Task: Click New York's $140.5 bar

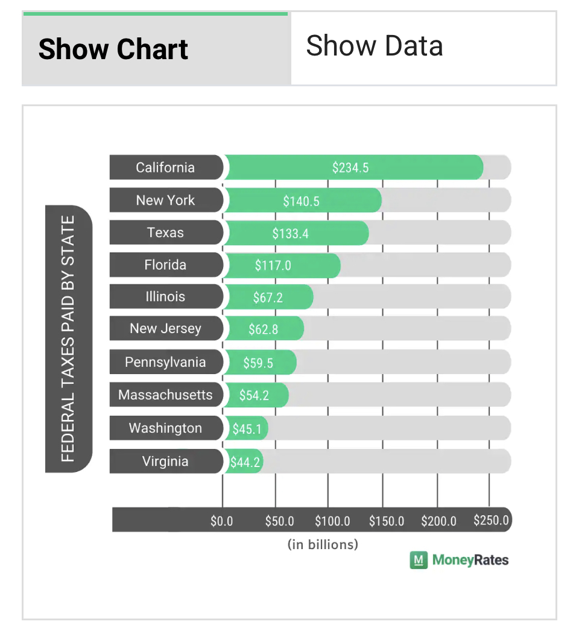Action: click(303, 200)
